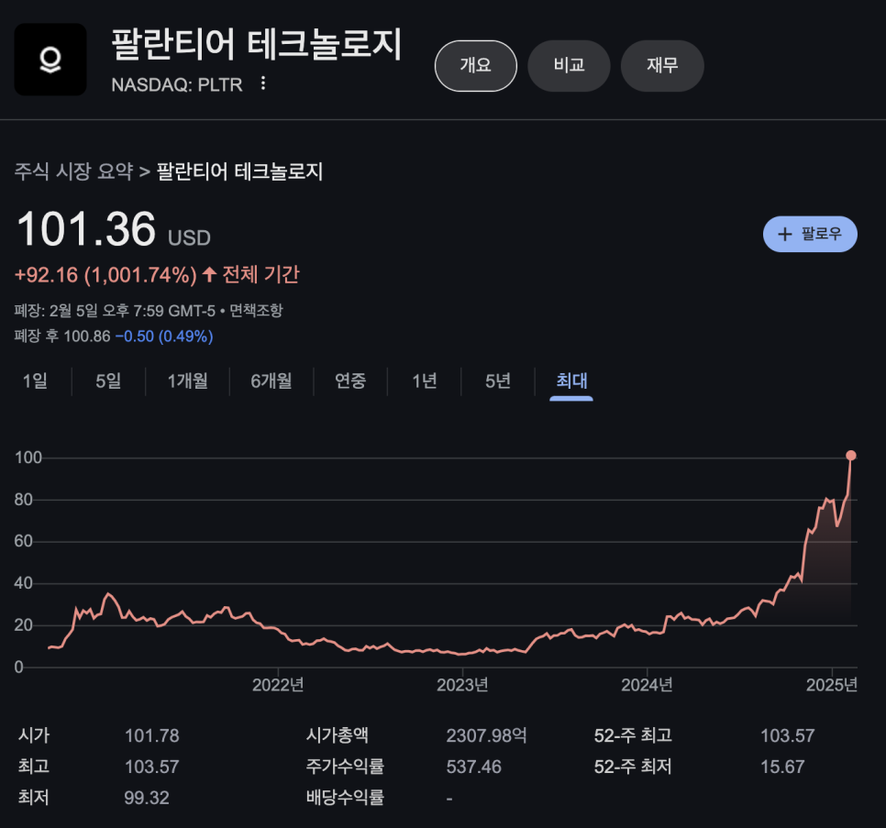The image size is (886, 828).
Task: Click the 시가총액 label
Action: coord(338,735)
